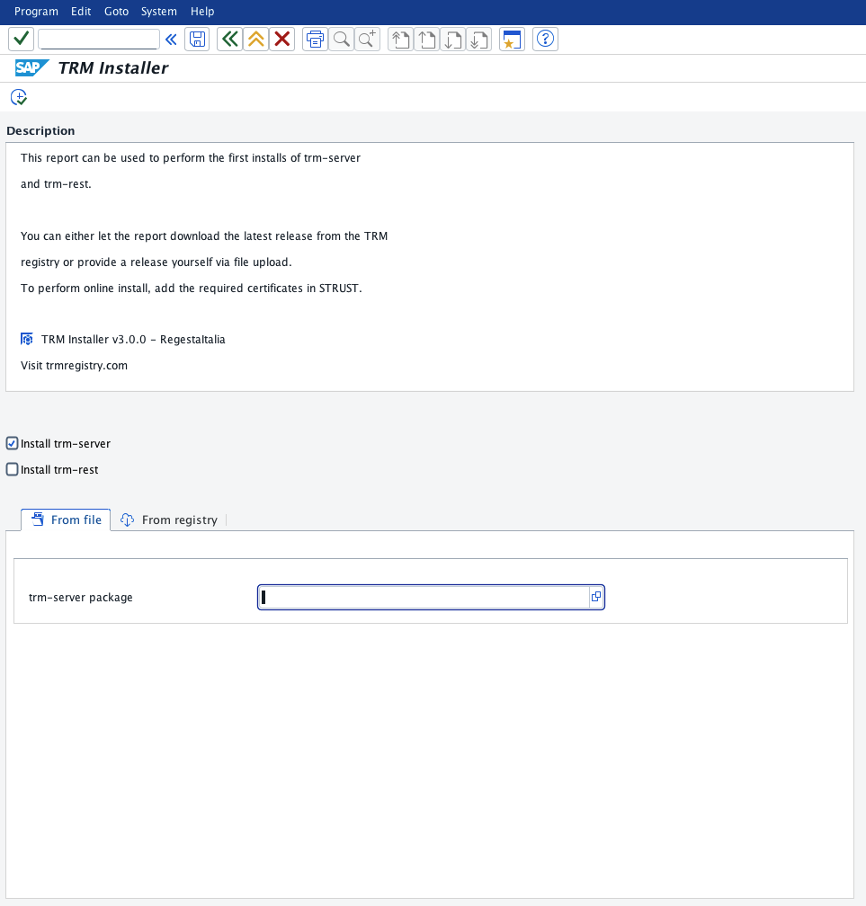Click the green checkmark Enter button
The height and width of the screenshot is (906, 866).
point(22,40)
